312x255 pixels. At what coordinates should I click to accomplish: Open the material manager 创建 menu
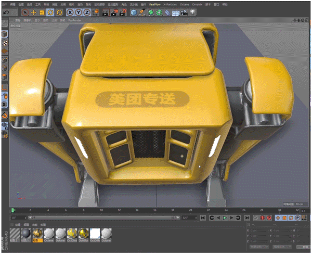point(18,225)
